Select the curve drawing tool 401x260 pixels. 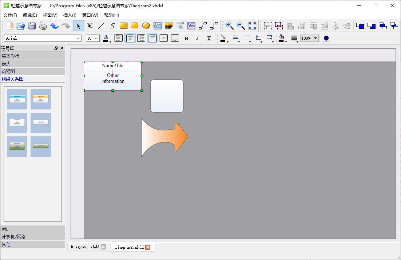coord(112,26)
